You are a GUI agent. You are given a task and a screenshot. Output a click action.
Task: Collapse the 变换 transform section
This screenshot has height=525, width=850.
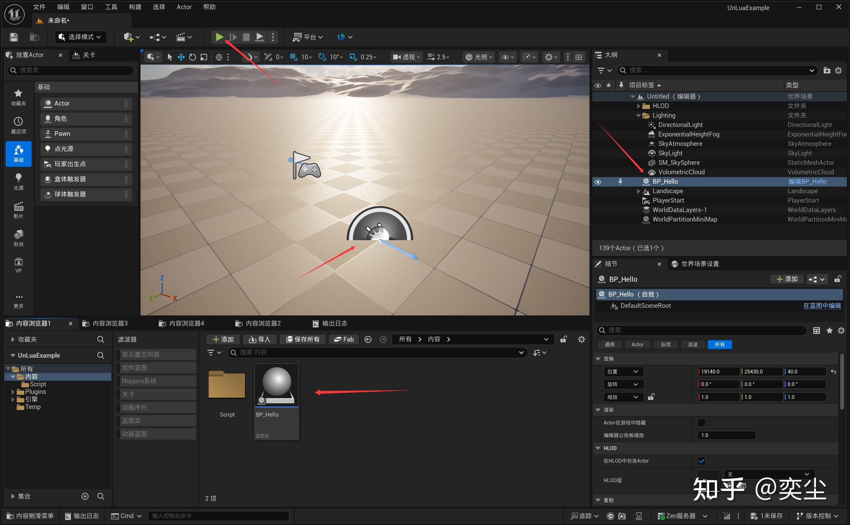tap(598, 359)
